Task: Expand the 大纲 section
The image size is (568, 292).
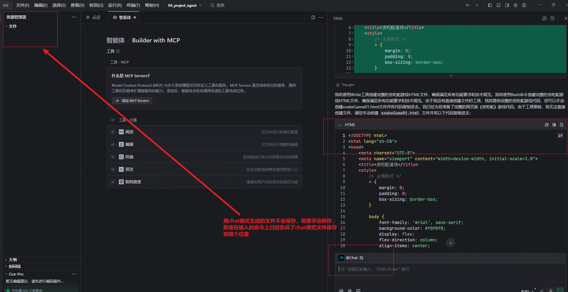Action: click(x=6, y=260)
